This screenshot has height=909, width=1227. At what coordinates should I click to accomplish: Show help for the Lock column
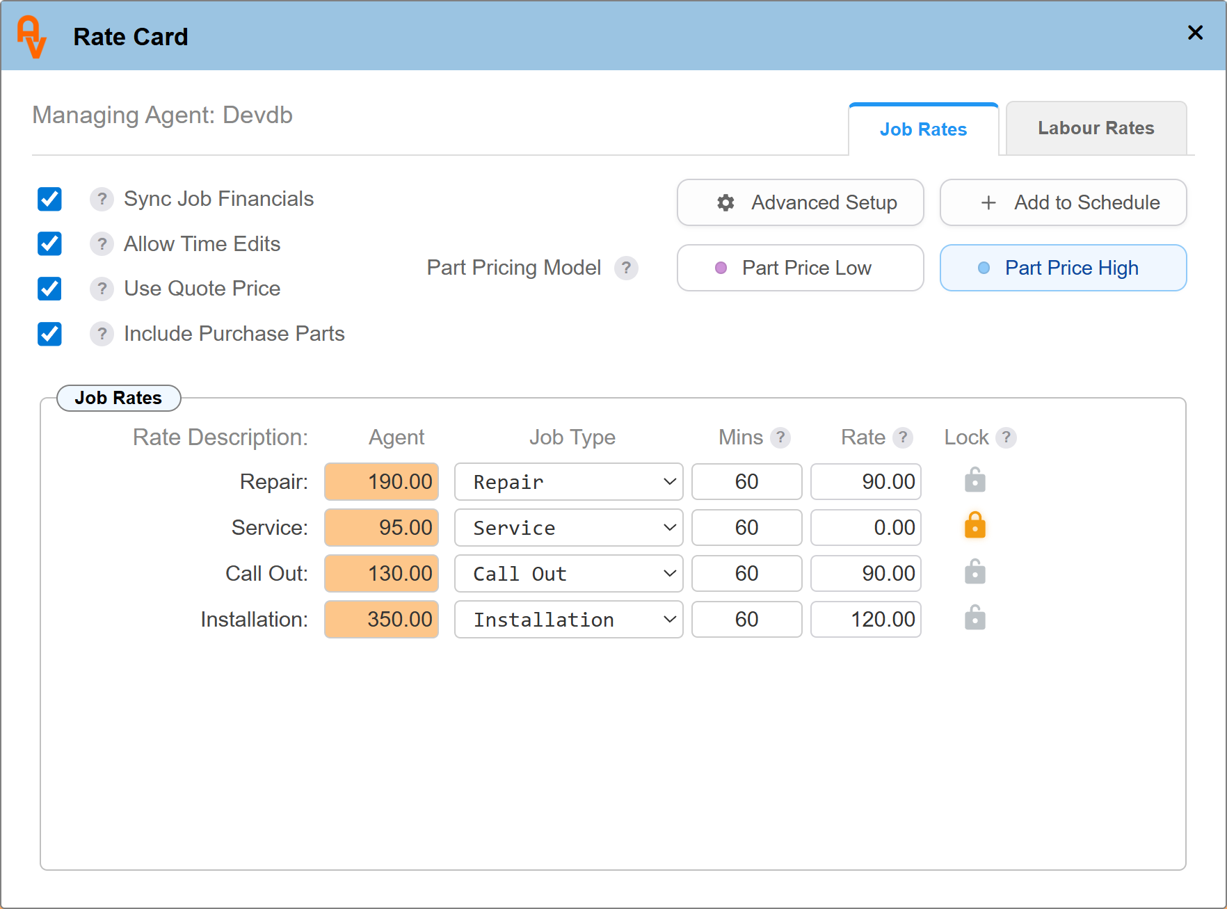point(1006,437)
